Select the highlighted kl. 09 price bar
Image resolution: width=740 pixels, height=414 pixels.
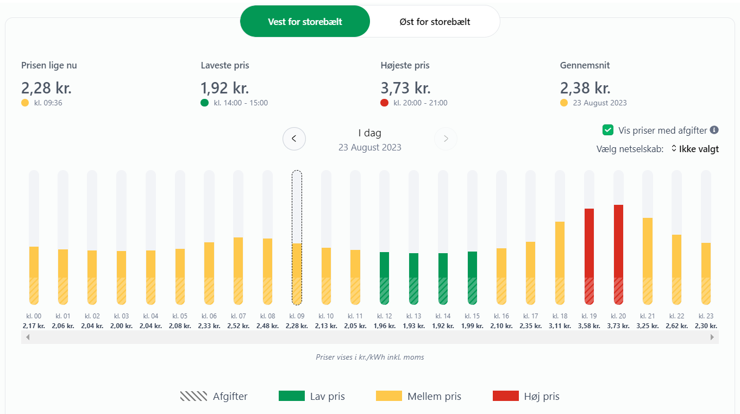coord(297,272)
